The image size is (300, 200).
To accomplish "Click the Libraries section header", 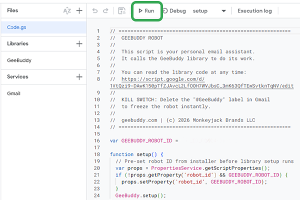I will pos(17,43).
